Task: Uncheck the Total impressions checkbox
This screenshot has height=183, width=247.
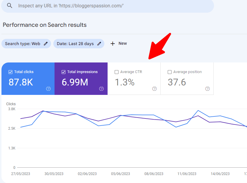Action: pos(63,72)
